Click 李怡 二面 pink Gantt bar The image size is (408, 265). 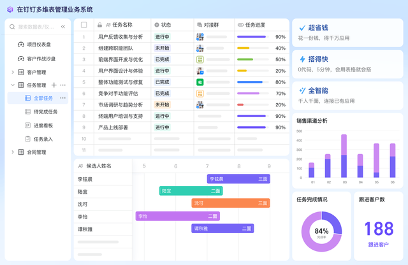178,216
